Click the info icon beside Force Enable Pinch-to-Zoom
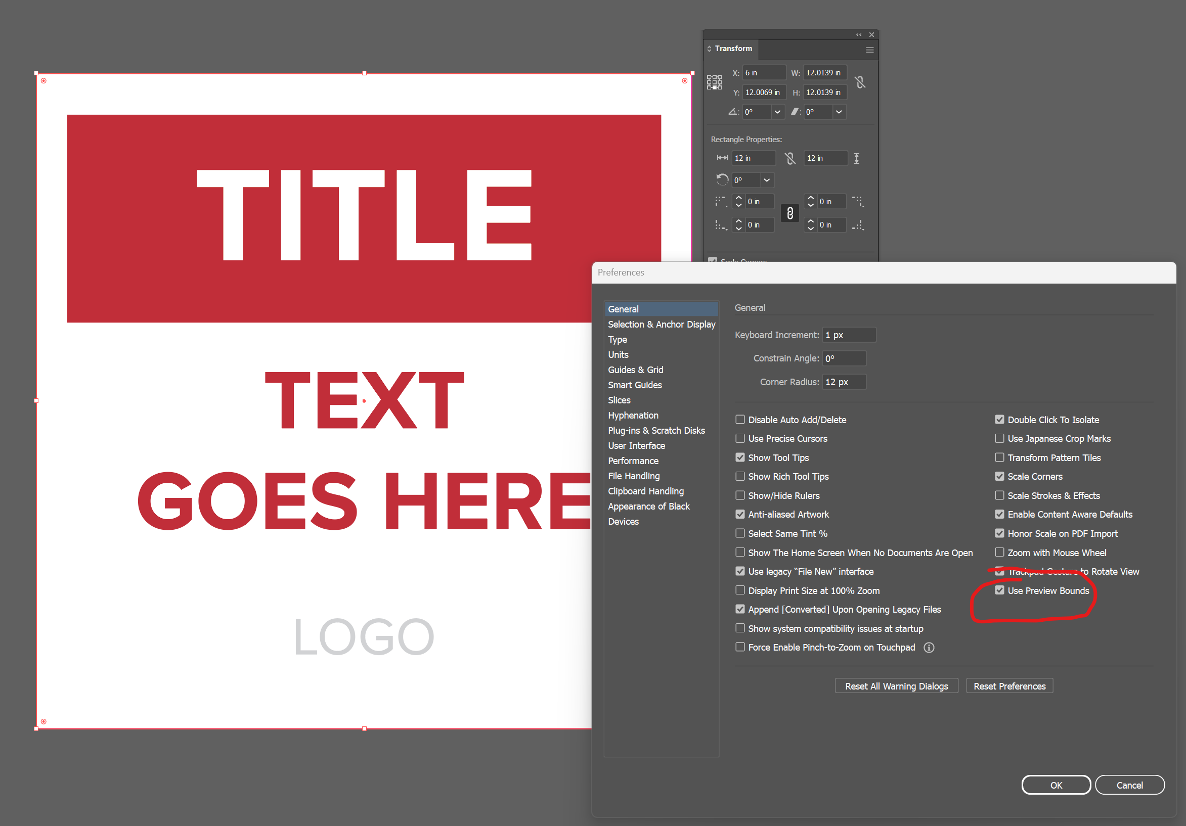 pyautogui.click(x=929, y=647)
